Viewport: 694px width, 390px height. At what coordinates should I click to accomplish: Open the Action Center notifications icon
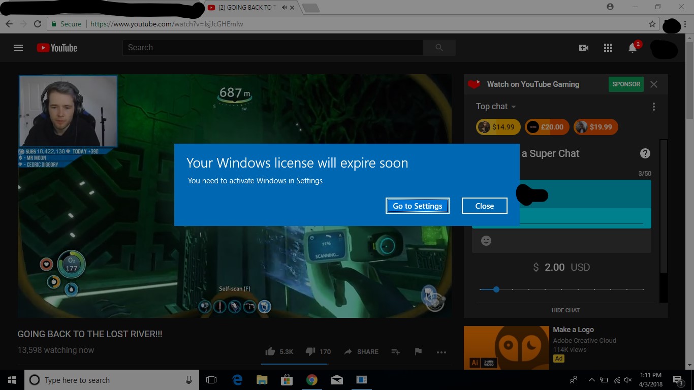pyautogui.click(x=678, y=380)
